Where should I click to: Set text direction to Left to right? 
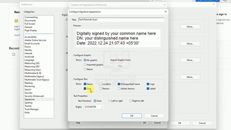[109, 101]
